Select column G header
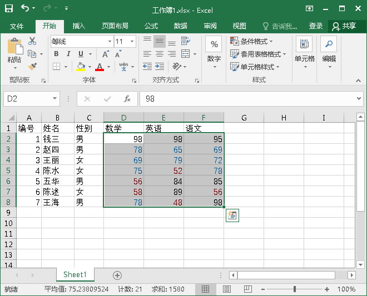Screen dimensions: 367x296 click(244, 118)
